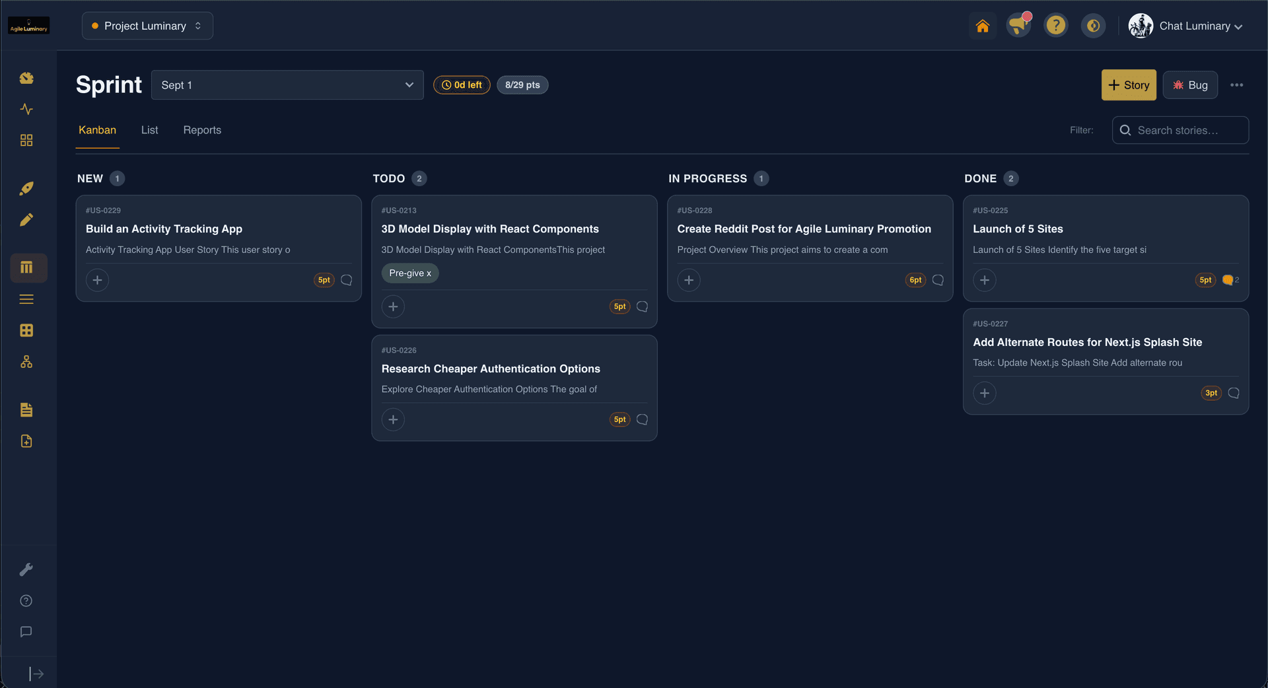The width and height of the screenshot is (1268, 688).
Task: Open the add-document icon in sidebar
Action: [x=26, y=441]
